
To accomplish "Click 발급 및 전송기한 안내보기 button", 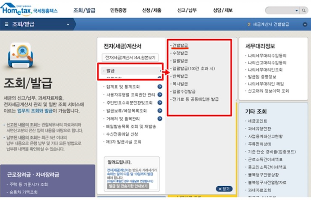I will (x=128, y=186).
